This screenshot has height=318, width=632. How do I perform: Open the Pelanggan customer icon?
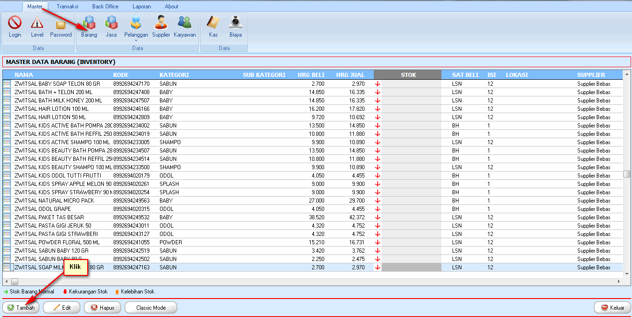point(136,23)
